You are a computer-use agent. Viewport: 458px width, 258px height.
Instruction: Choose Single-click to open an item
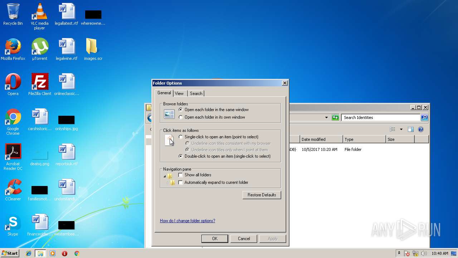[218, 137]
